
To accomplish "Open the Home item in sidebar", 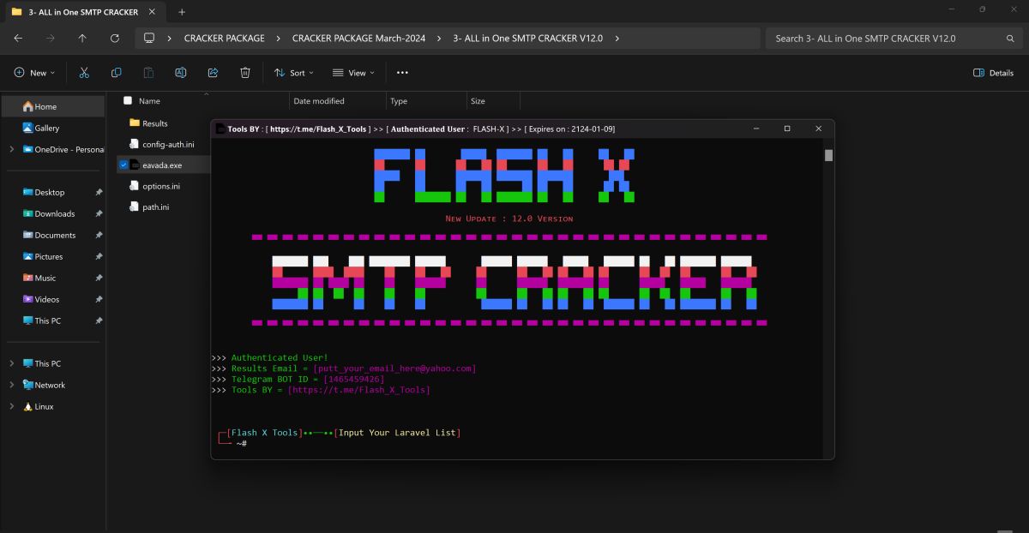I will [52, 106].
